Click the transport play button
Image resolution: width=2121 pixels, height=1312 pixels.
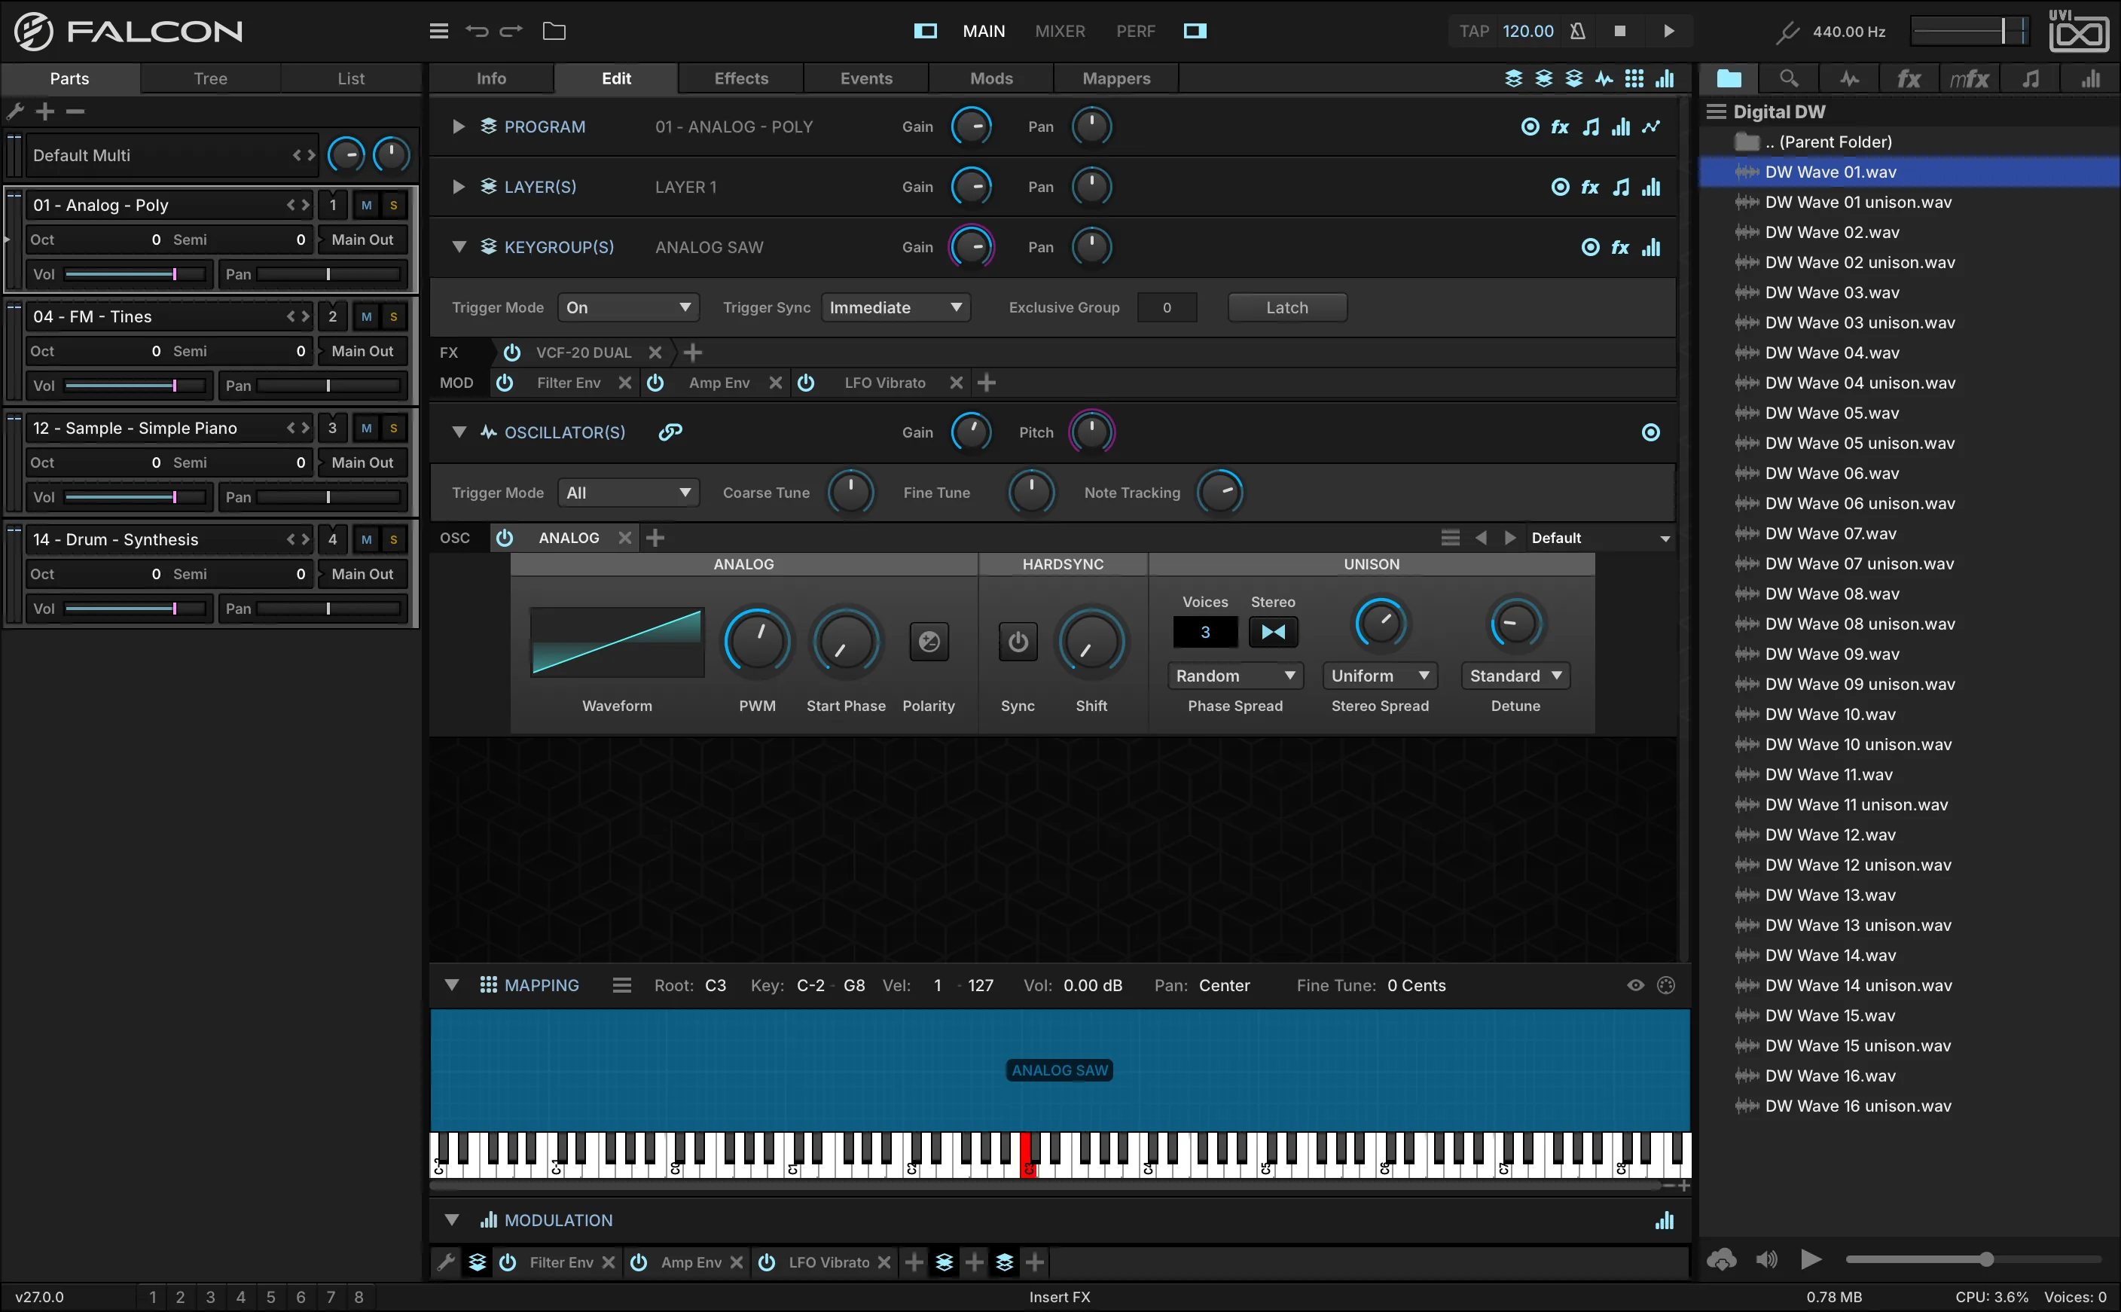[x=1669, y=31]
